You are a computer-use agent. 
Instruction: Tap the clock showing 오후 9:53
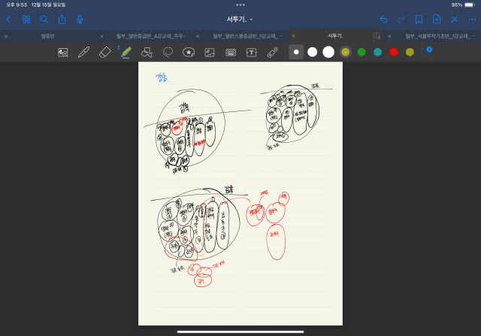coord(17,5)
